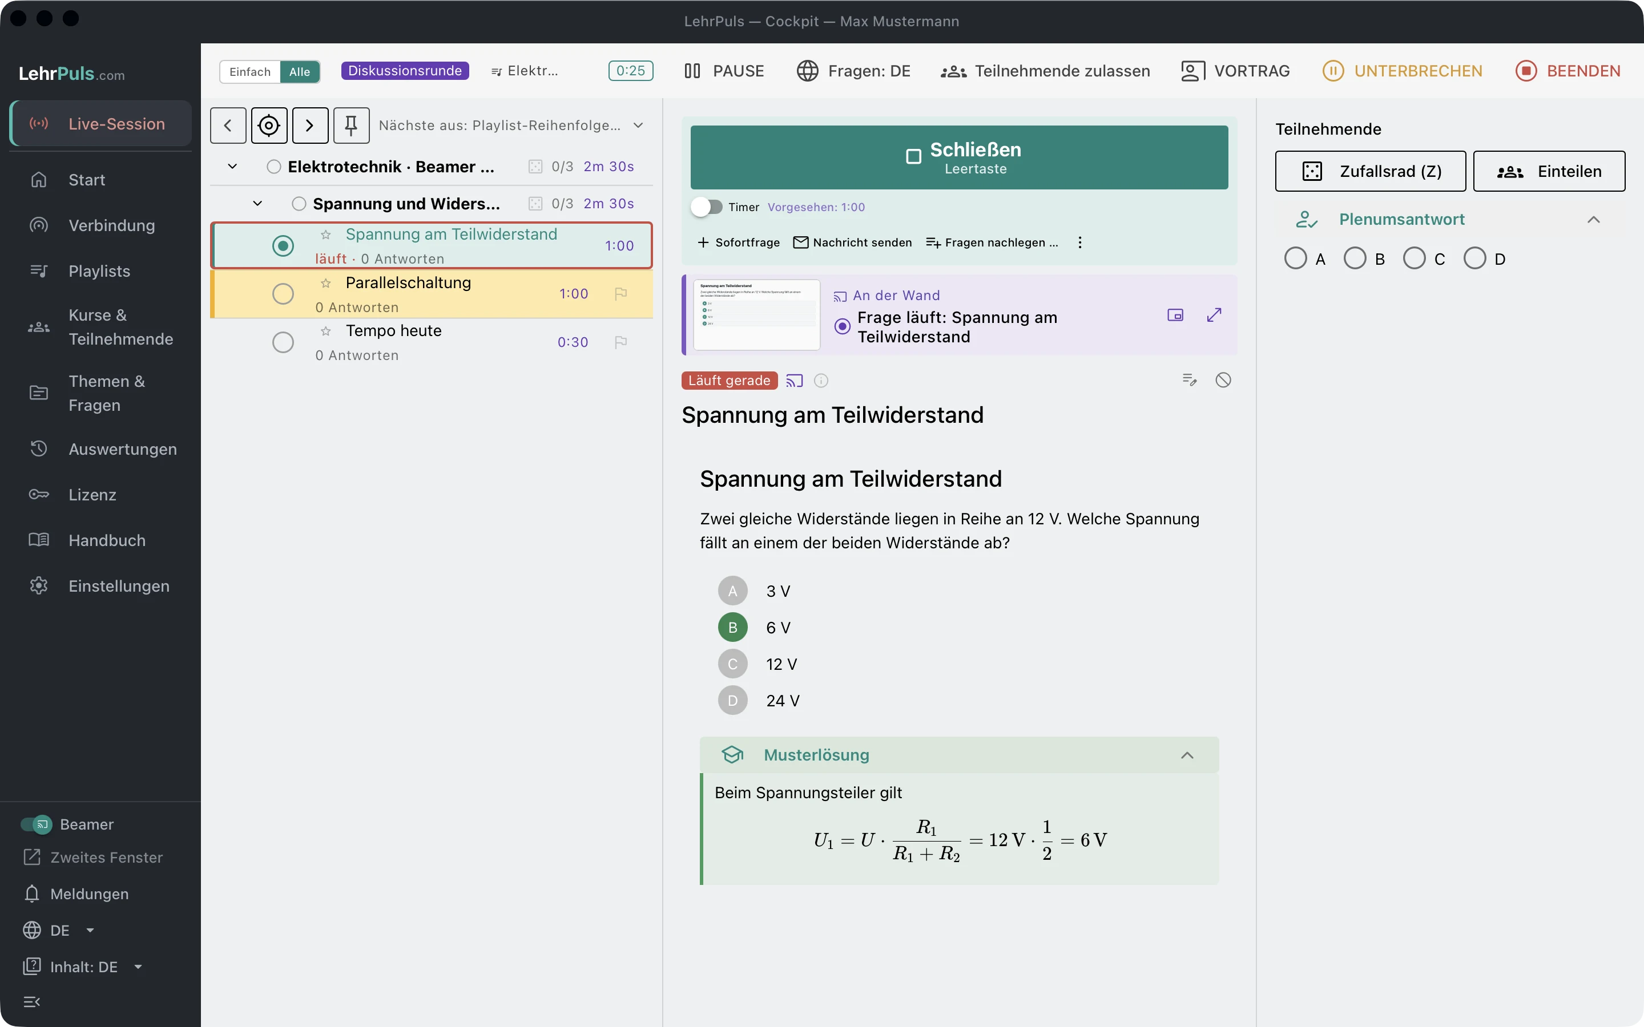Screen dimensions: 1644x1027
Task: Go to next question arrow
Action: pos(310,125)
